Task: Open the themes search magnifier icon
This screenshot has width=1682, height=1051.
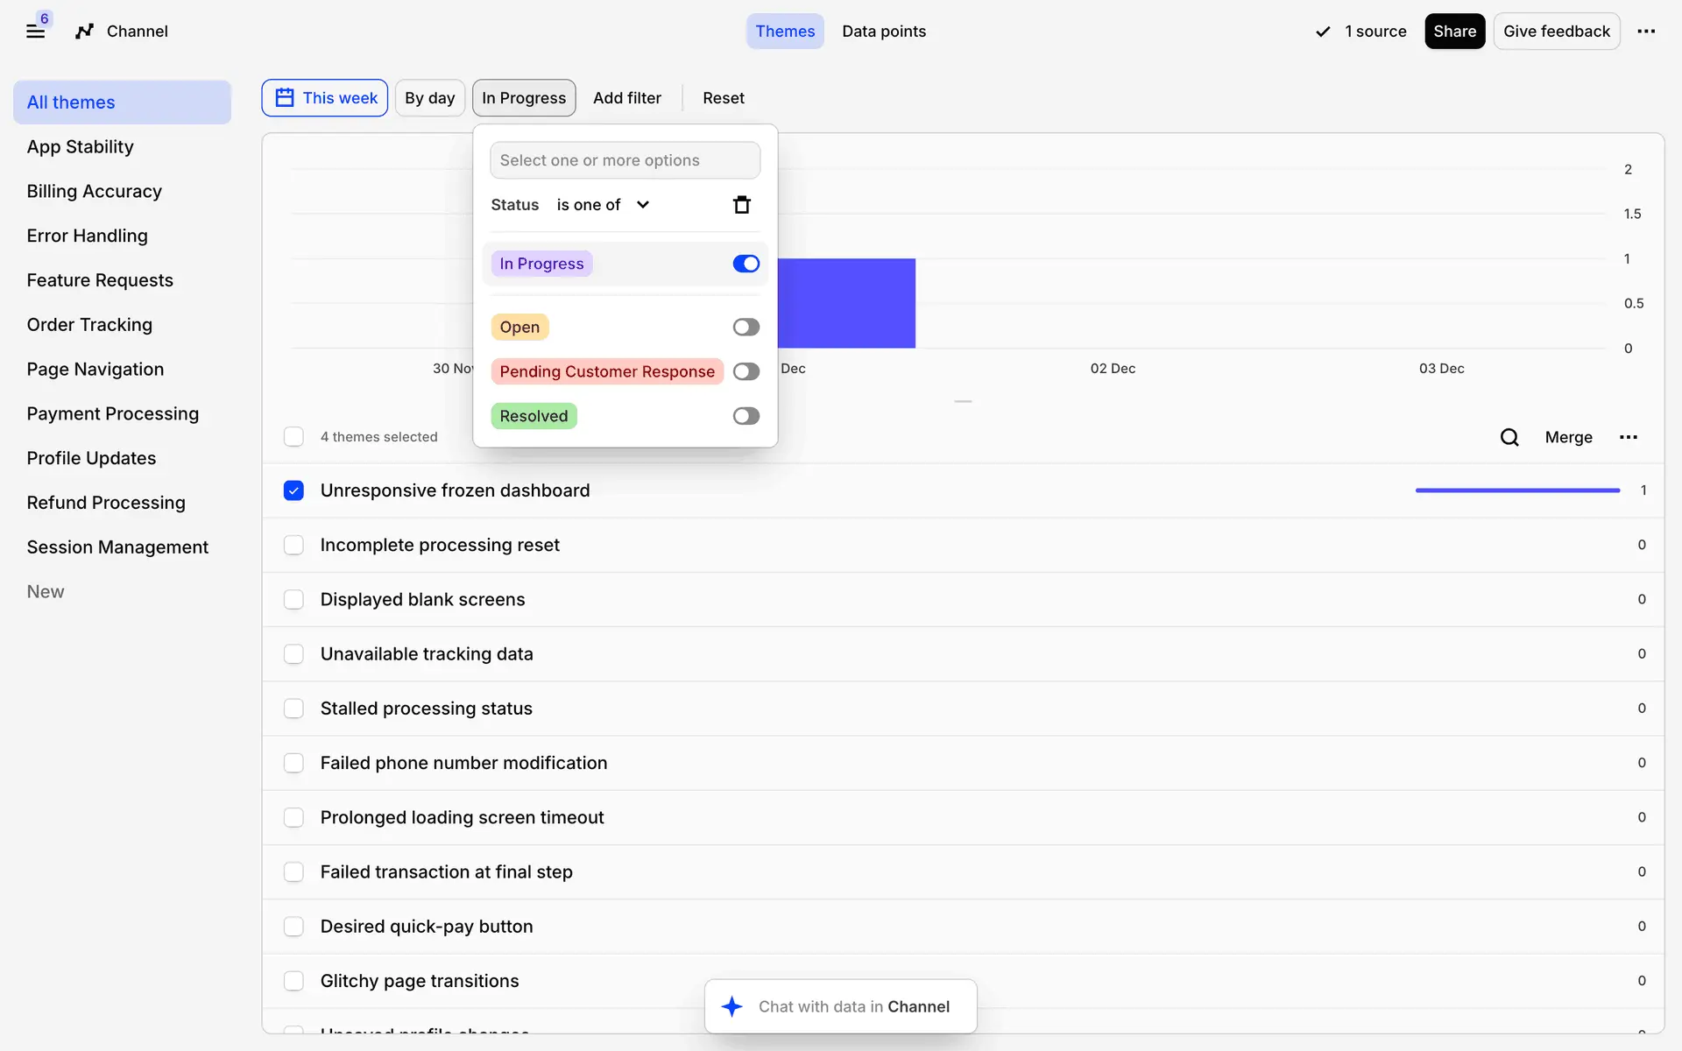Action: [x=1509, y=437]
